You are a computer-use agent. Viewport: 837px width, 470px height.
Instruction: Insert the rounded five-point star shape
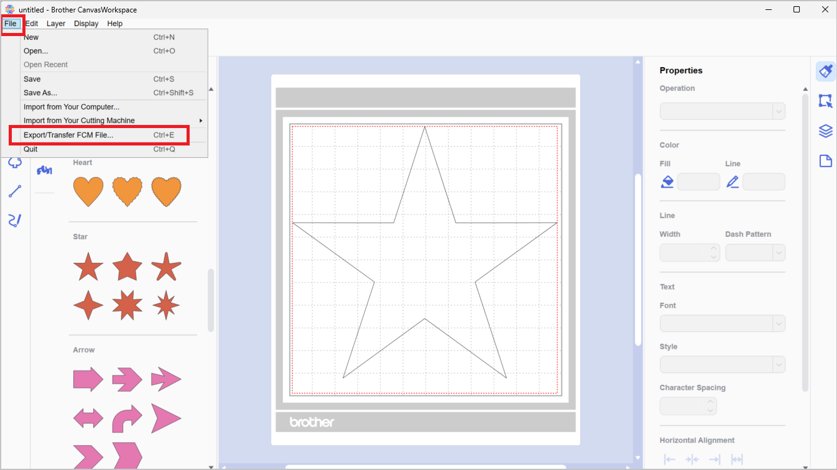coord(166,267)
